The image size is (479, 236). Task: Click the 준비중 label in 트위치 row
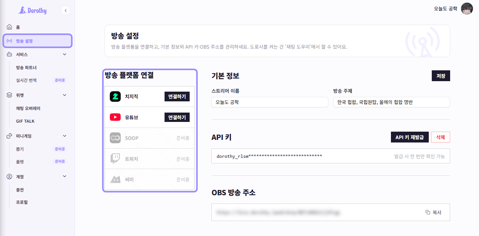[x=183, y=159]
